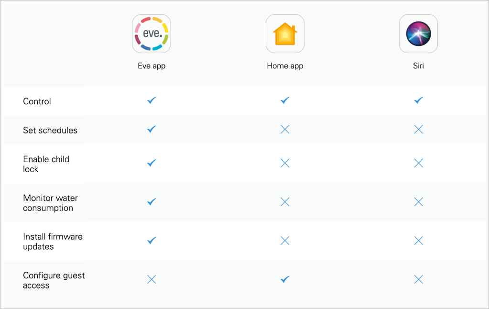Click the Install firmware updates row label
Screen dimensions: 489x309
[53, 242]
